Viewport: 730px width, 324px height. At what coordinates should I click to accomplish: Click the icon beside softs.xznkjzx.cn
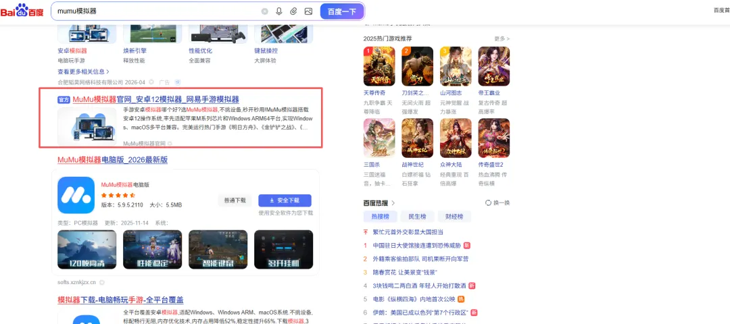pos(101,282)
